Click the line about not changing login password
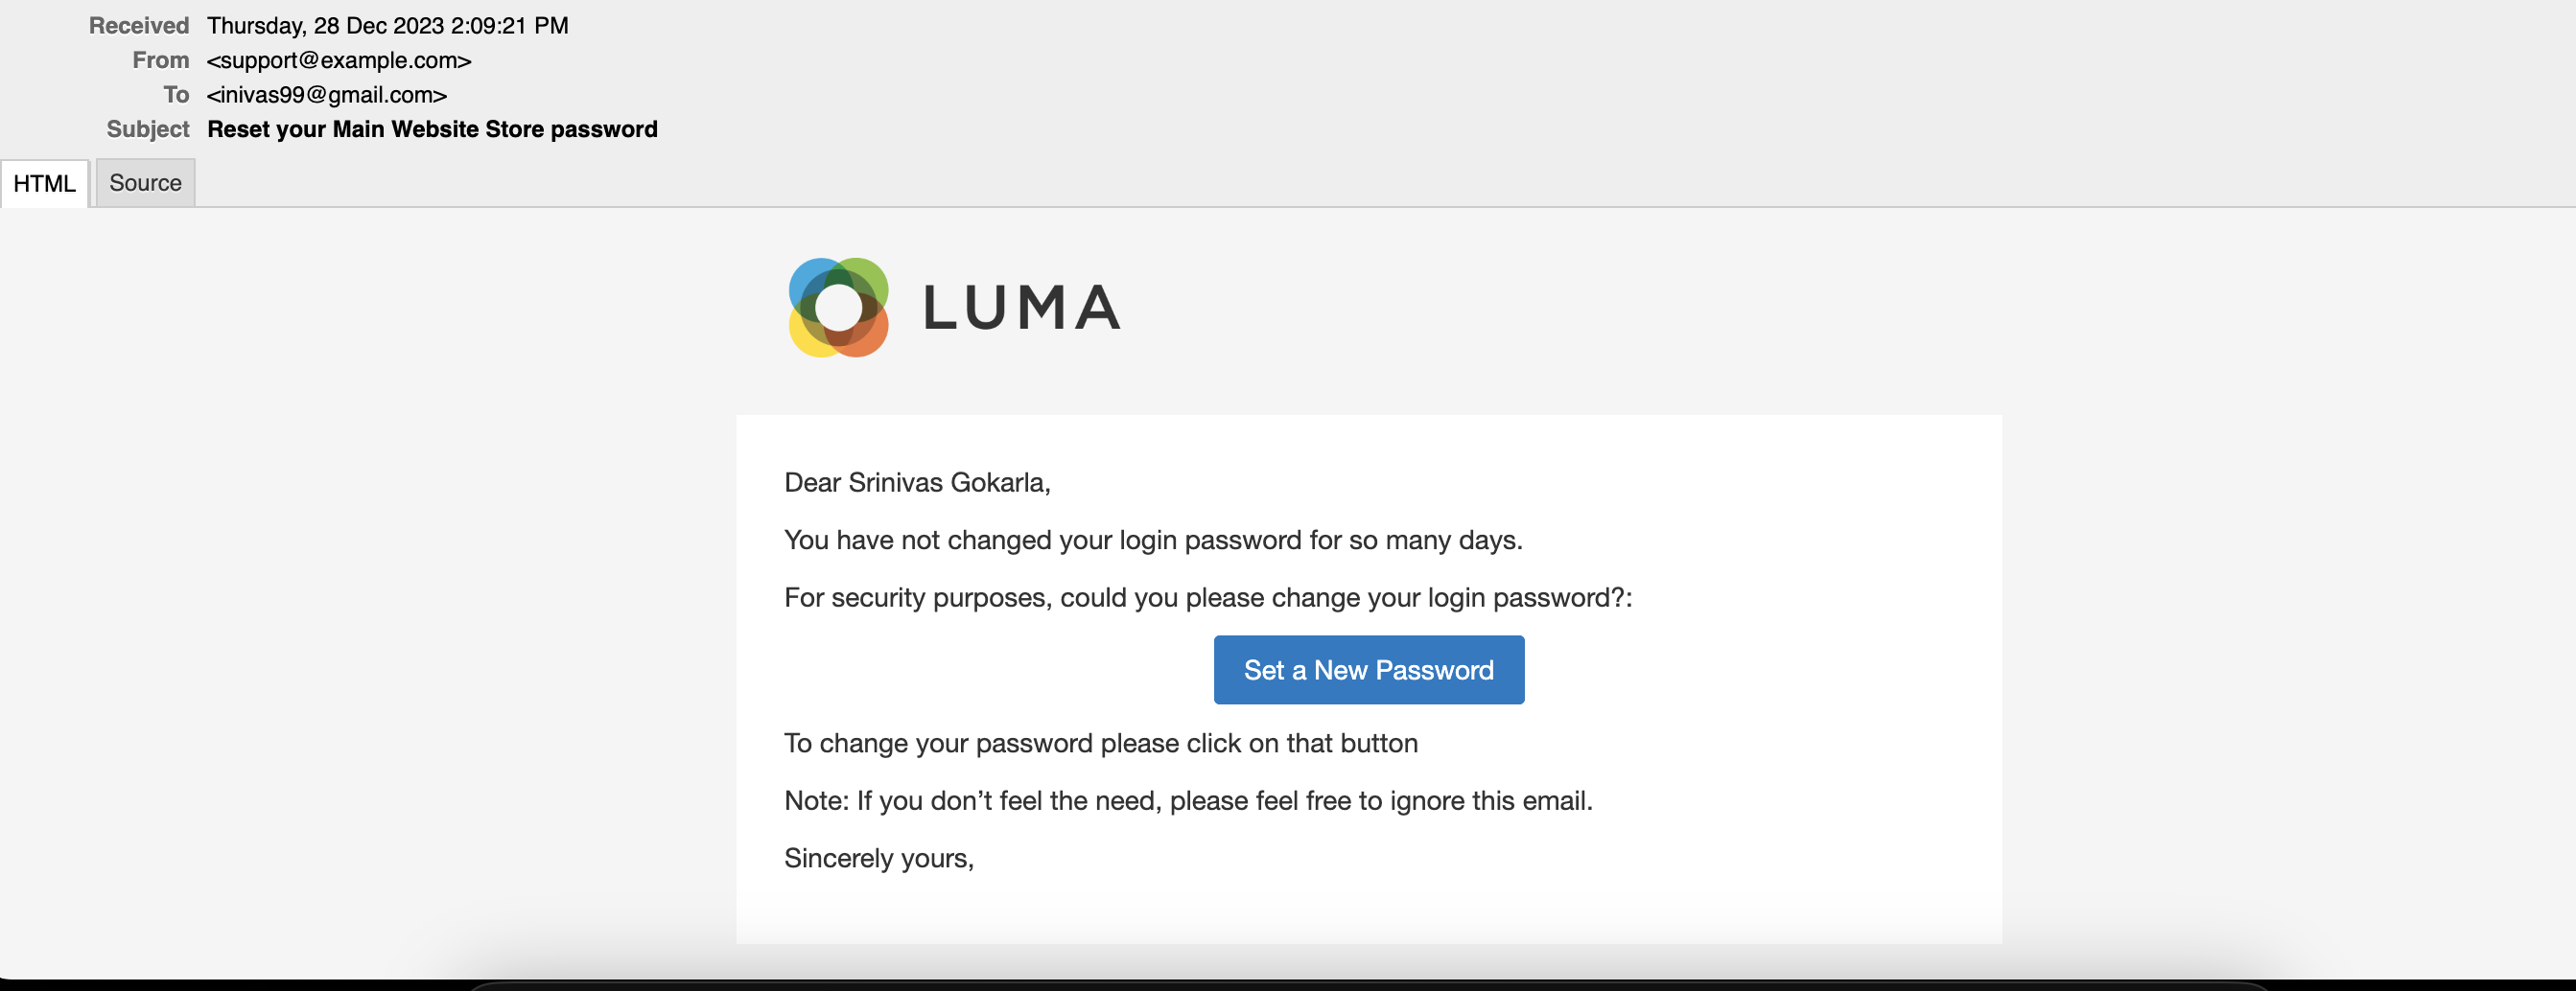 tap(1152, 541)
